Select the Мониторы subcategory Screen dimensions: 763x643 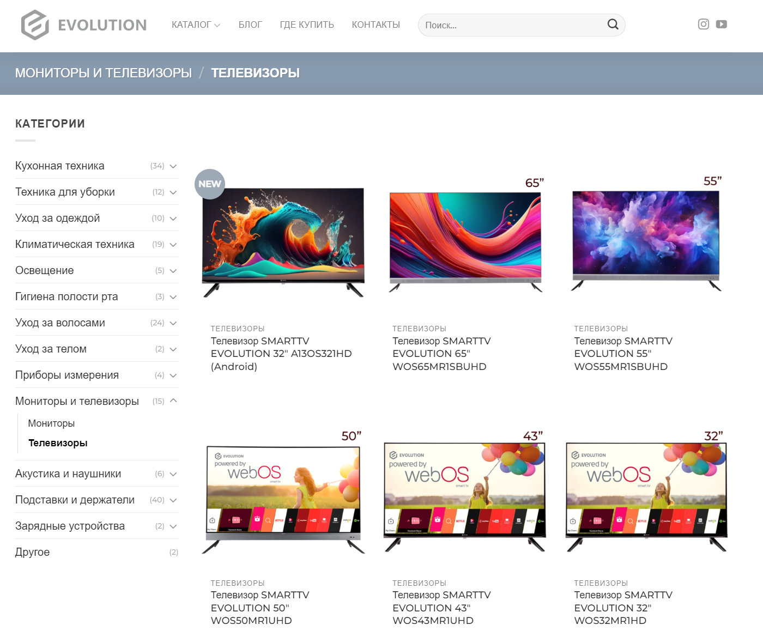51,423
